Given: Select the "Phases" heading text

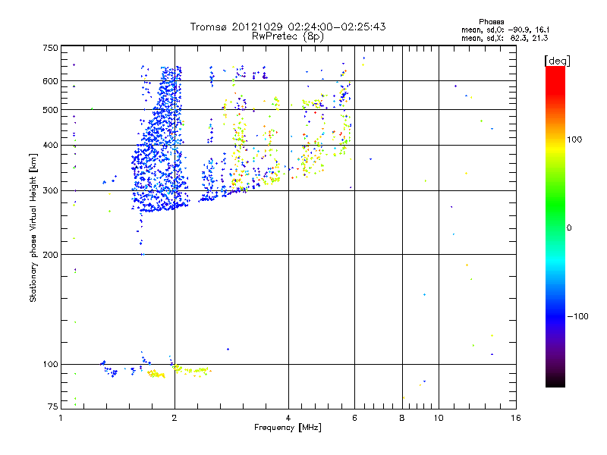Looking at the screenshot, I should point(491,22).
